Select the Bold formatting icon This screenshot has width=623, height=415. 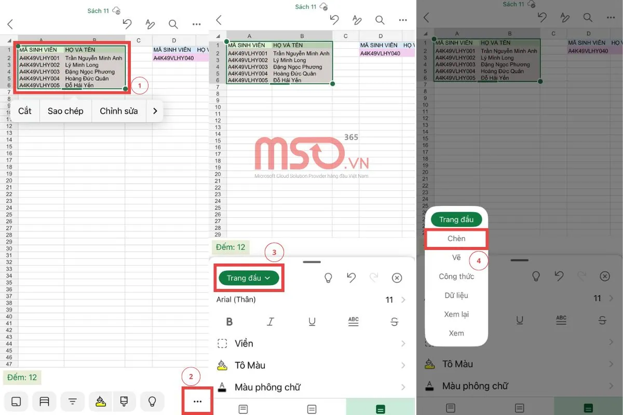(229, 321)
